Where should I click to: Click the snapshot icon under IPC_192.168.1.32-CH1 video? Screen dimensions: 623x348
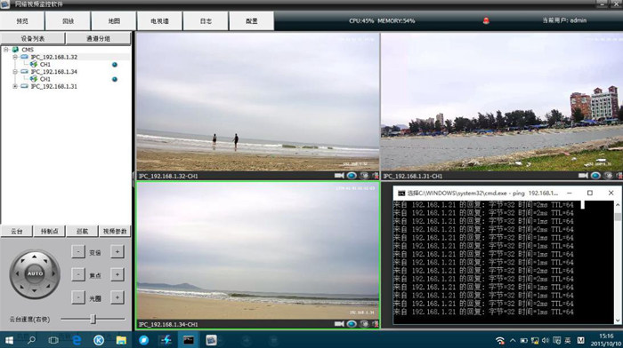[364, 176]
